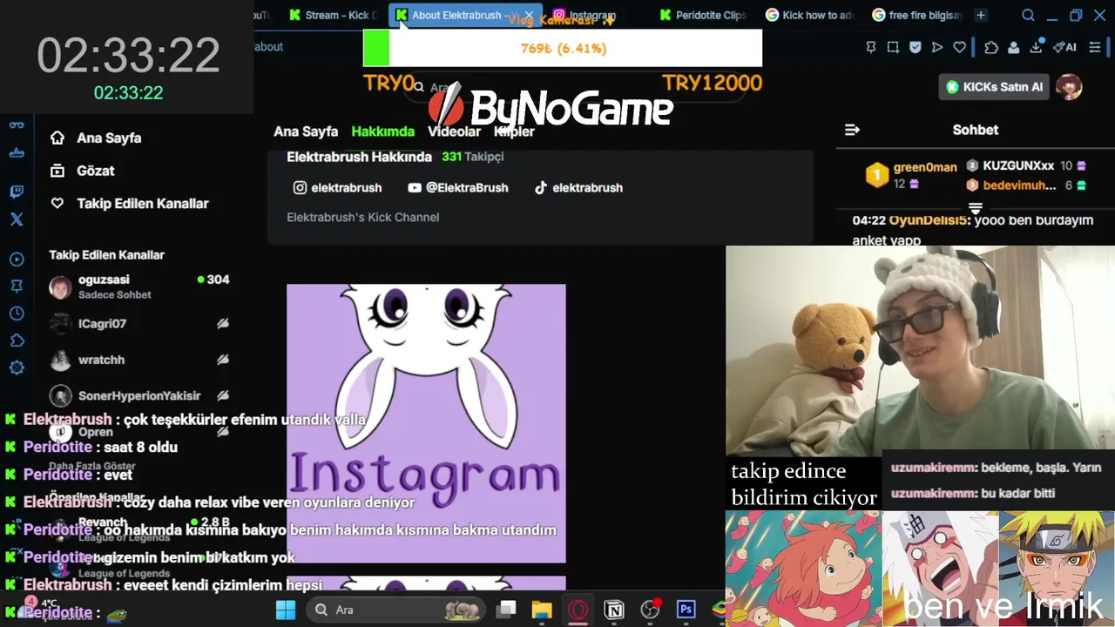Open Twitch from the browser sidebar
This screenshot has width=1115, height=627.
17,192
